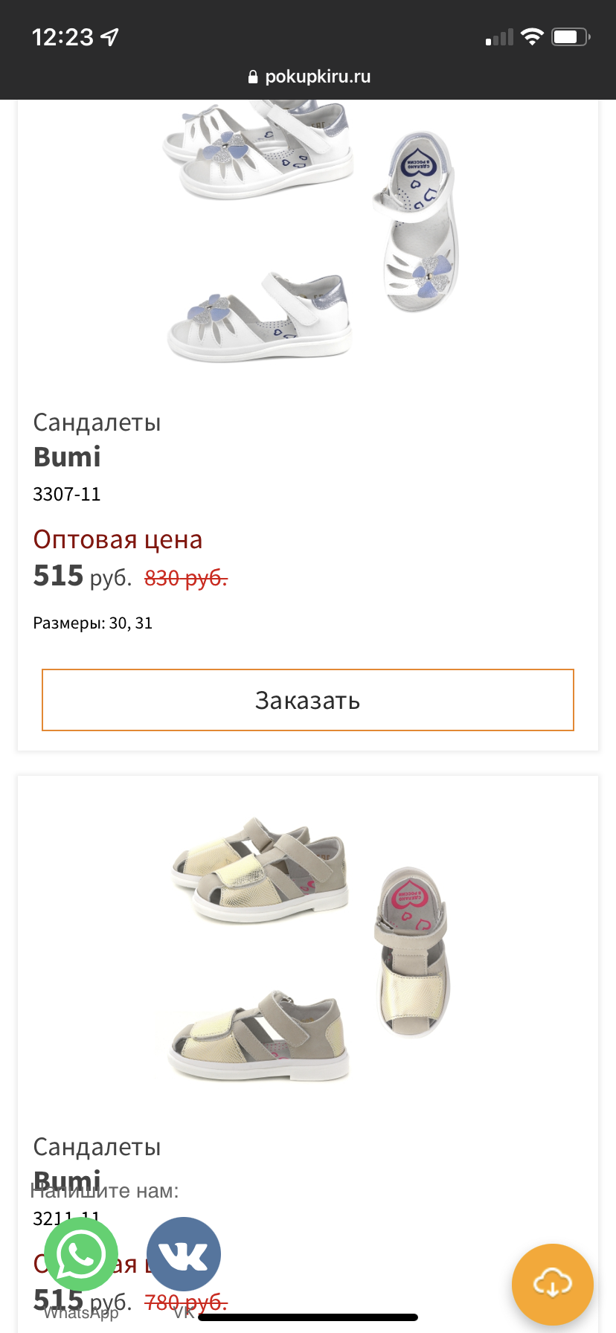The width and height of the screenshot is (616, 1333).
Task: Tap the 12:23 clock in status bar
Action: [x=63, y=37]
